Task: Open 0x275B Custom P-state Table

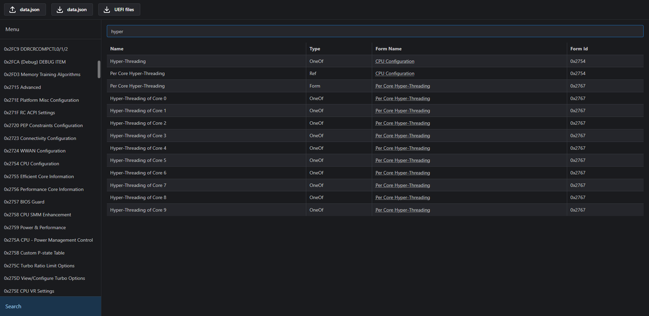Action: [x=34, y=253]
